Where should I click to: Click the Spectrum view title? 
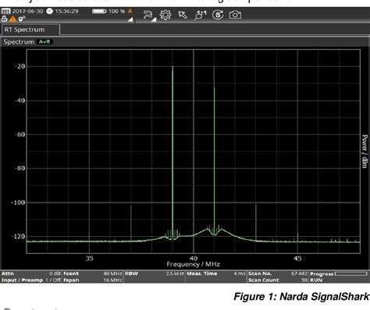pyautogui.click(x=19, y=42)
